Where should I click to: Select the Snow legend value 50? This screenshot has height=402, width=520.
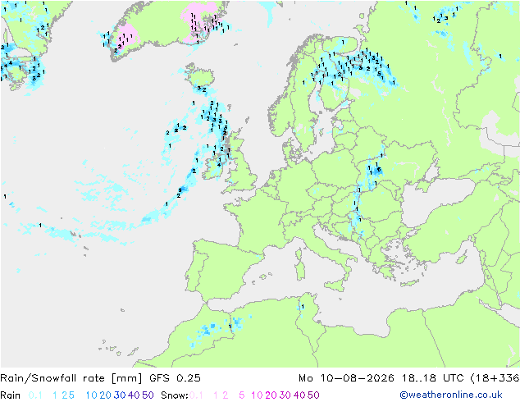click(314, 395)
